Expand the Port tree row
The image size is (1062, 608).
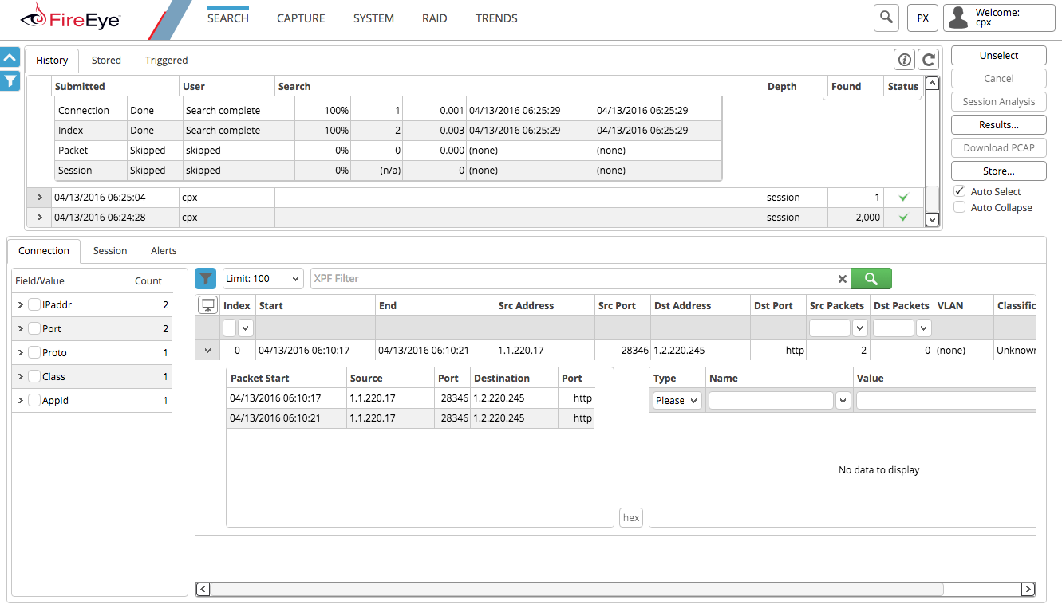tap(20, 328)
